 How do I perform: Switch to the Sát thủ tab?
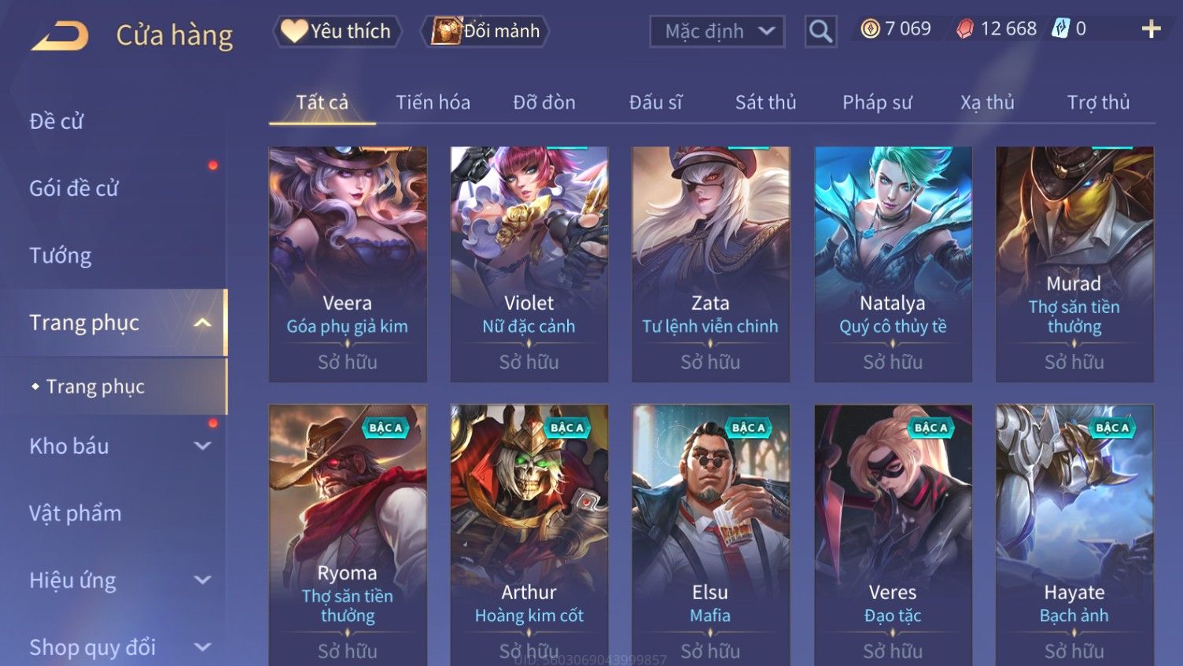point(765,102)
